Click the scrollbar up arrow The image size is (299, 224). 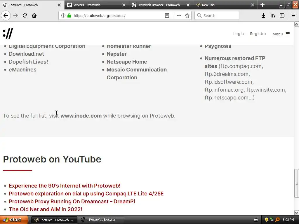click(x=296, y=24)
